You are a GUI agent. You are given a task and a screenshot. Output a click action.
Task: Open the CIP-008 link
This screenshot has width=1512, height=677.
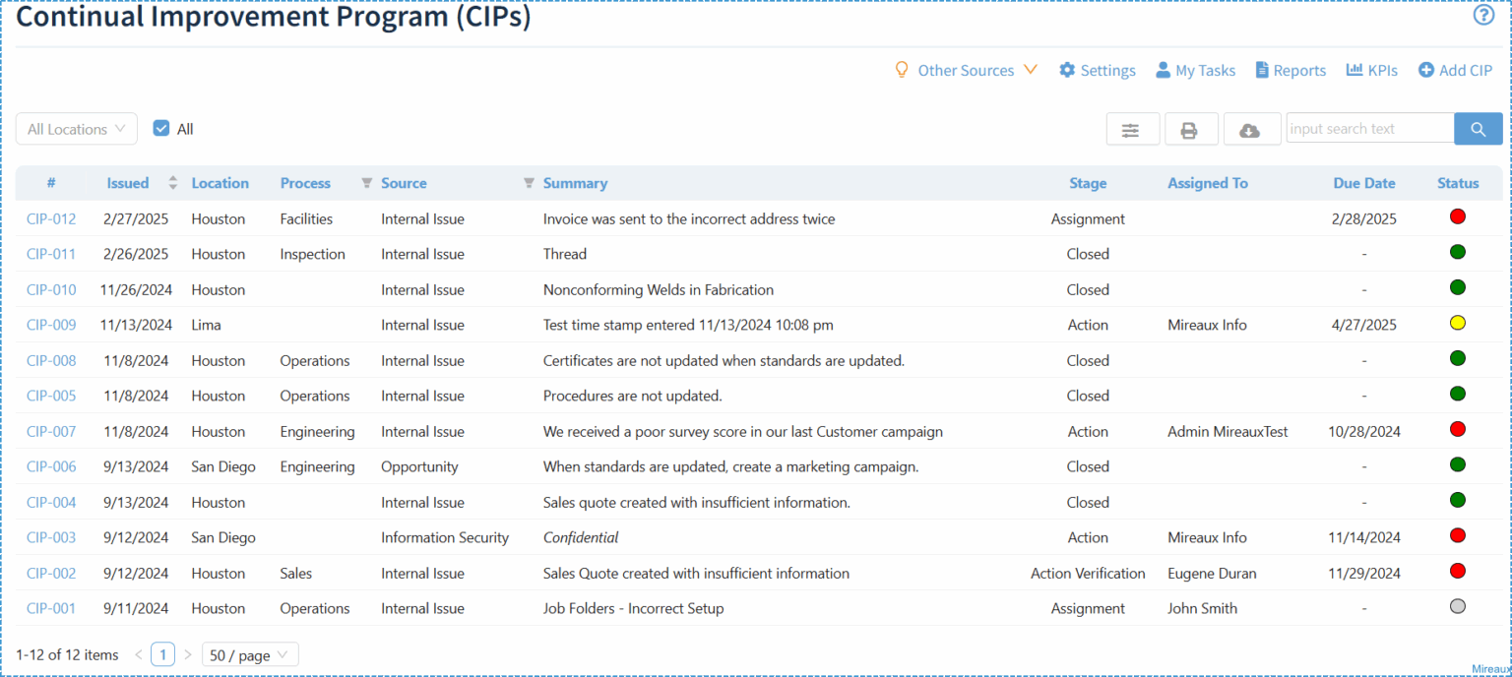[51, 360]
